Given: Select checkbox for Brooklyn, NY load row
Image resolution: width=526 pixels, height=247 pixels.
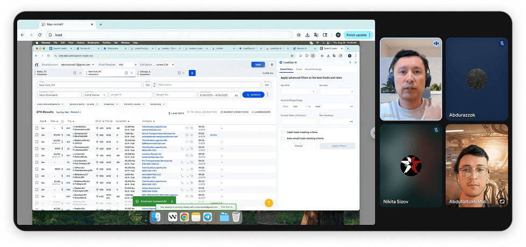Looking at the screenshot, I should tap(37, 196).
